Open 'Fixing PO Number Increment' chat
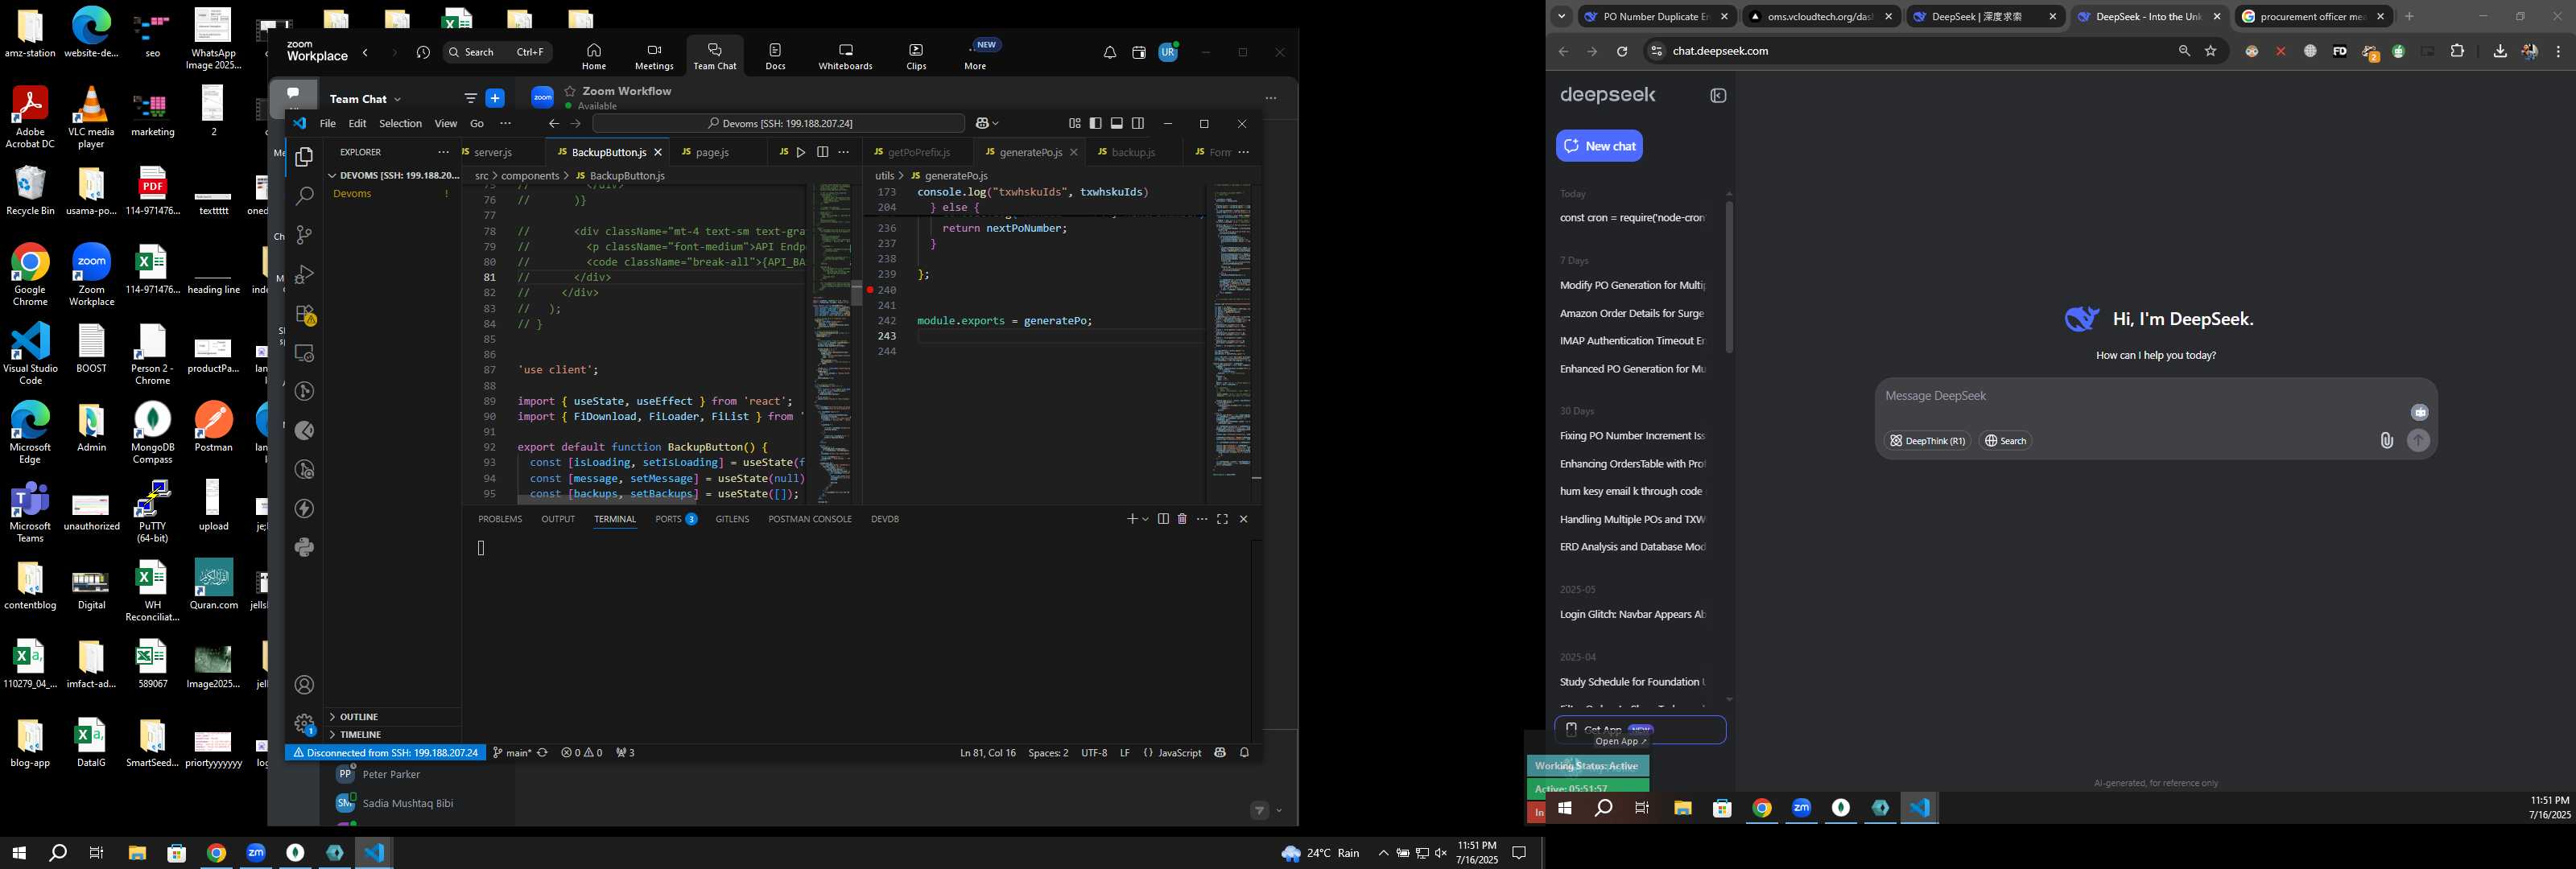The image size is (2576, 869). (1632, 436)
